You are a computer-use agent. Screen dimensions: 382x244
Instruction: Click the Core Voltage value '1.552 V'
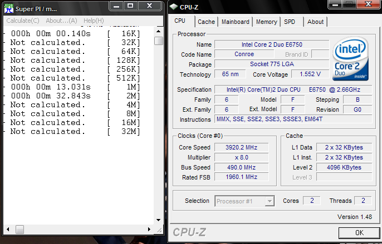[310, 74]
